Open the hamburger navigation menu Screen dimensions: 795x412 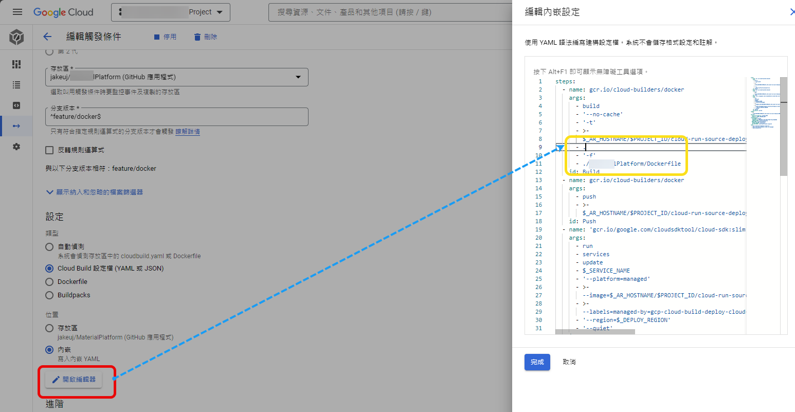click(17, 12)
